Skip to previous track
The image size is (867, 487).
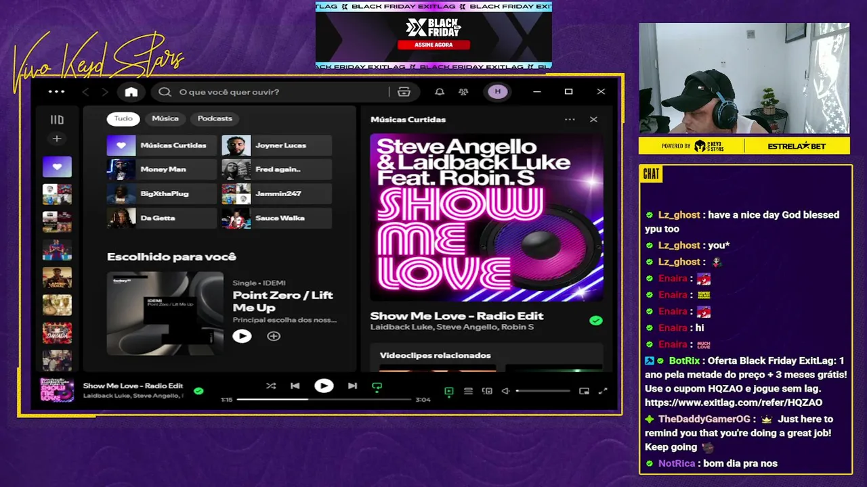(295, 386)
